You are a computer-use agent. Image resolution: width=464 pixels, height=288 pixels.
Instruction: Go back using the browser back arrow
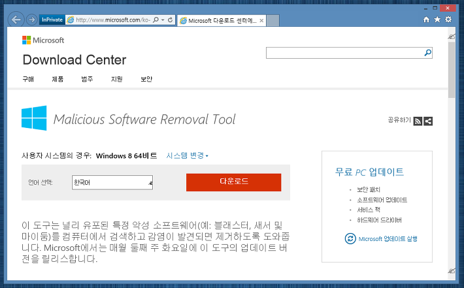pyautogui.click(x=16, y=20)
